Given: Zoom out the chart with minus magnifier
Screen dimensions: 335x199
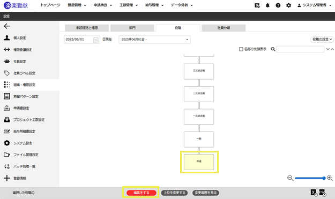Looking at the screenshot, I should (290, 178).
